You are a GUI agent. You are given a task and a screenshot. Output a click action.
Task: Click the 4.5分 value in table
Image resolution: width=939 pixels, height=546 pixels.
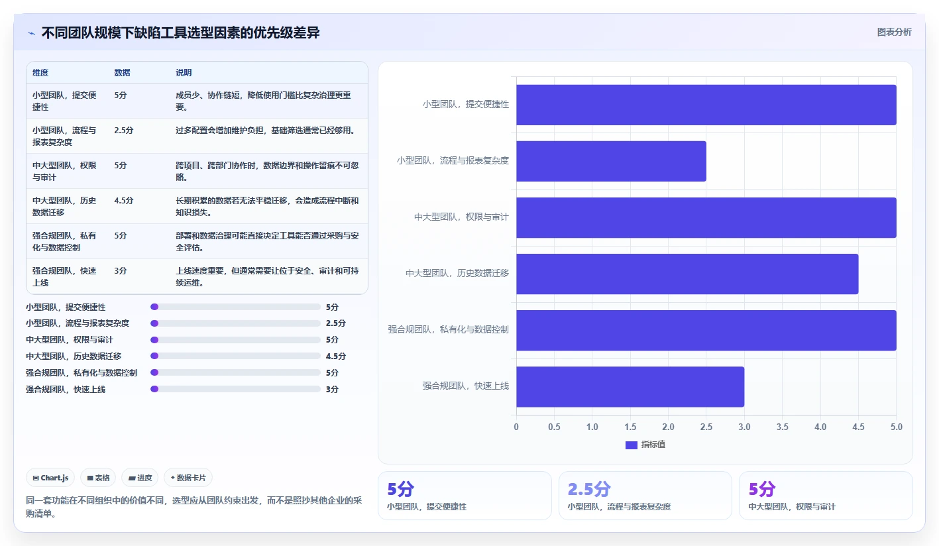[124, 200]
